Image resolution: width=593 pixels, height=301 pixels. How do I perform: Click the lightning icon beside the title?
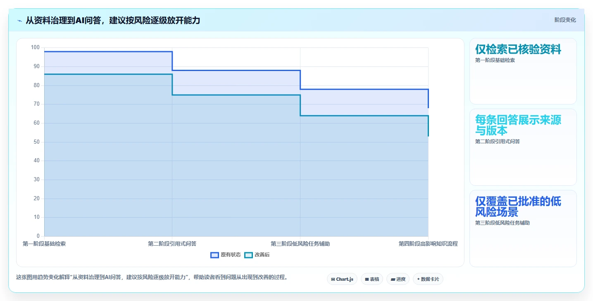coord(20,20)
